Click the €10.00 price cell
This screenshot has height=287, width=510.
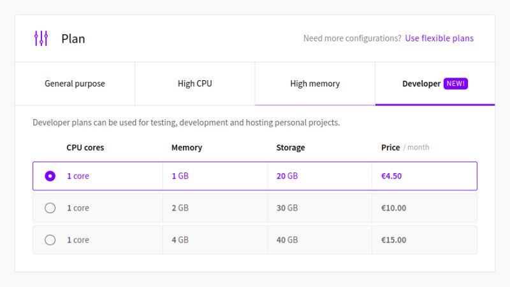[x=393, y=208]
